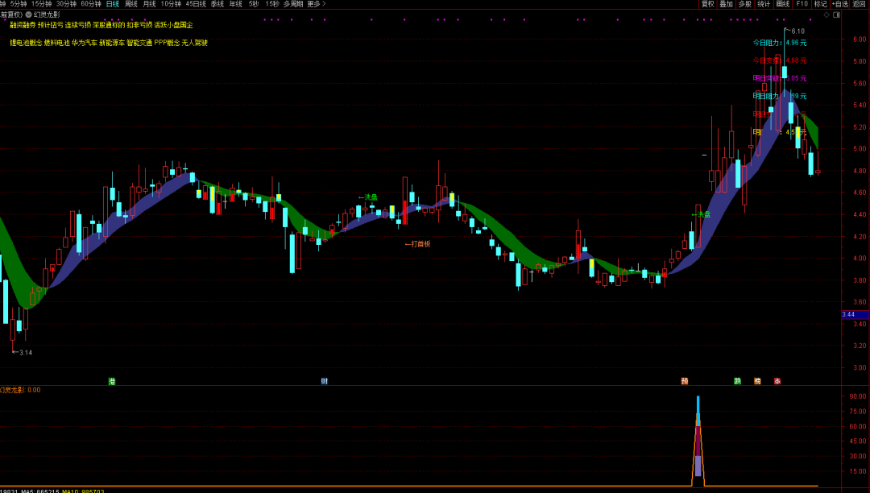Click the 预 event marker icon

pyautogui.click(x=685, y=381)
